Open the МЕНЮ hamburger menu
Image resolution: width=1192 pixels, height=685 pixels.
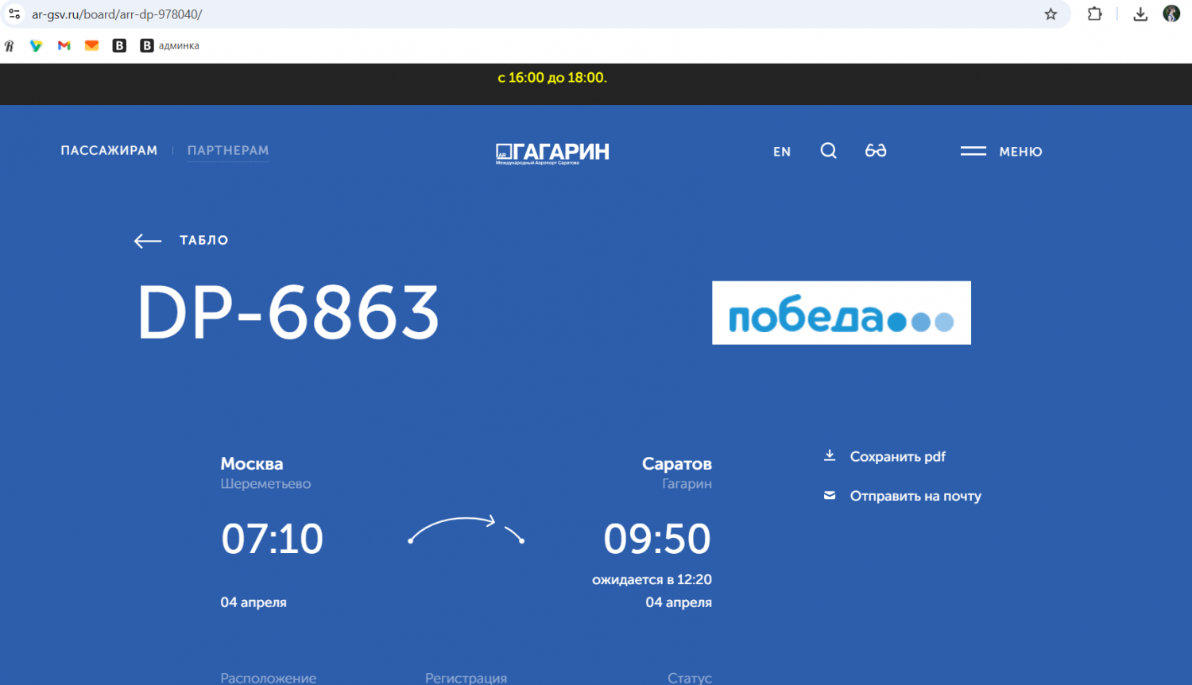click(x=1001, y=151)
